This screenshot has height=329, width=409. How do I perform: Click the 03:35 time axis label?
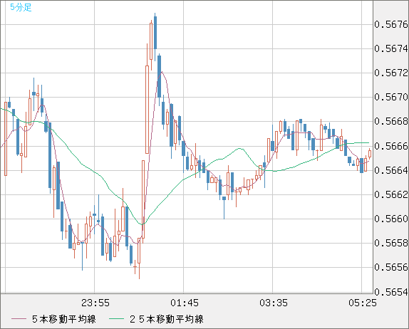[274, 303]
